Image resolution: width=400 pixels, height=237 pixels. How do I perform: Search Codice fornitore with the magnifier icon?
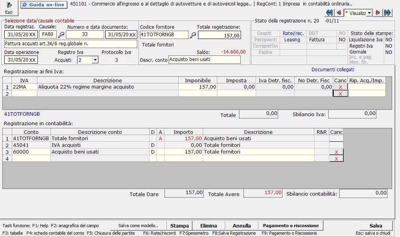coord(193,35)
